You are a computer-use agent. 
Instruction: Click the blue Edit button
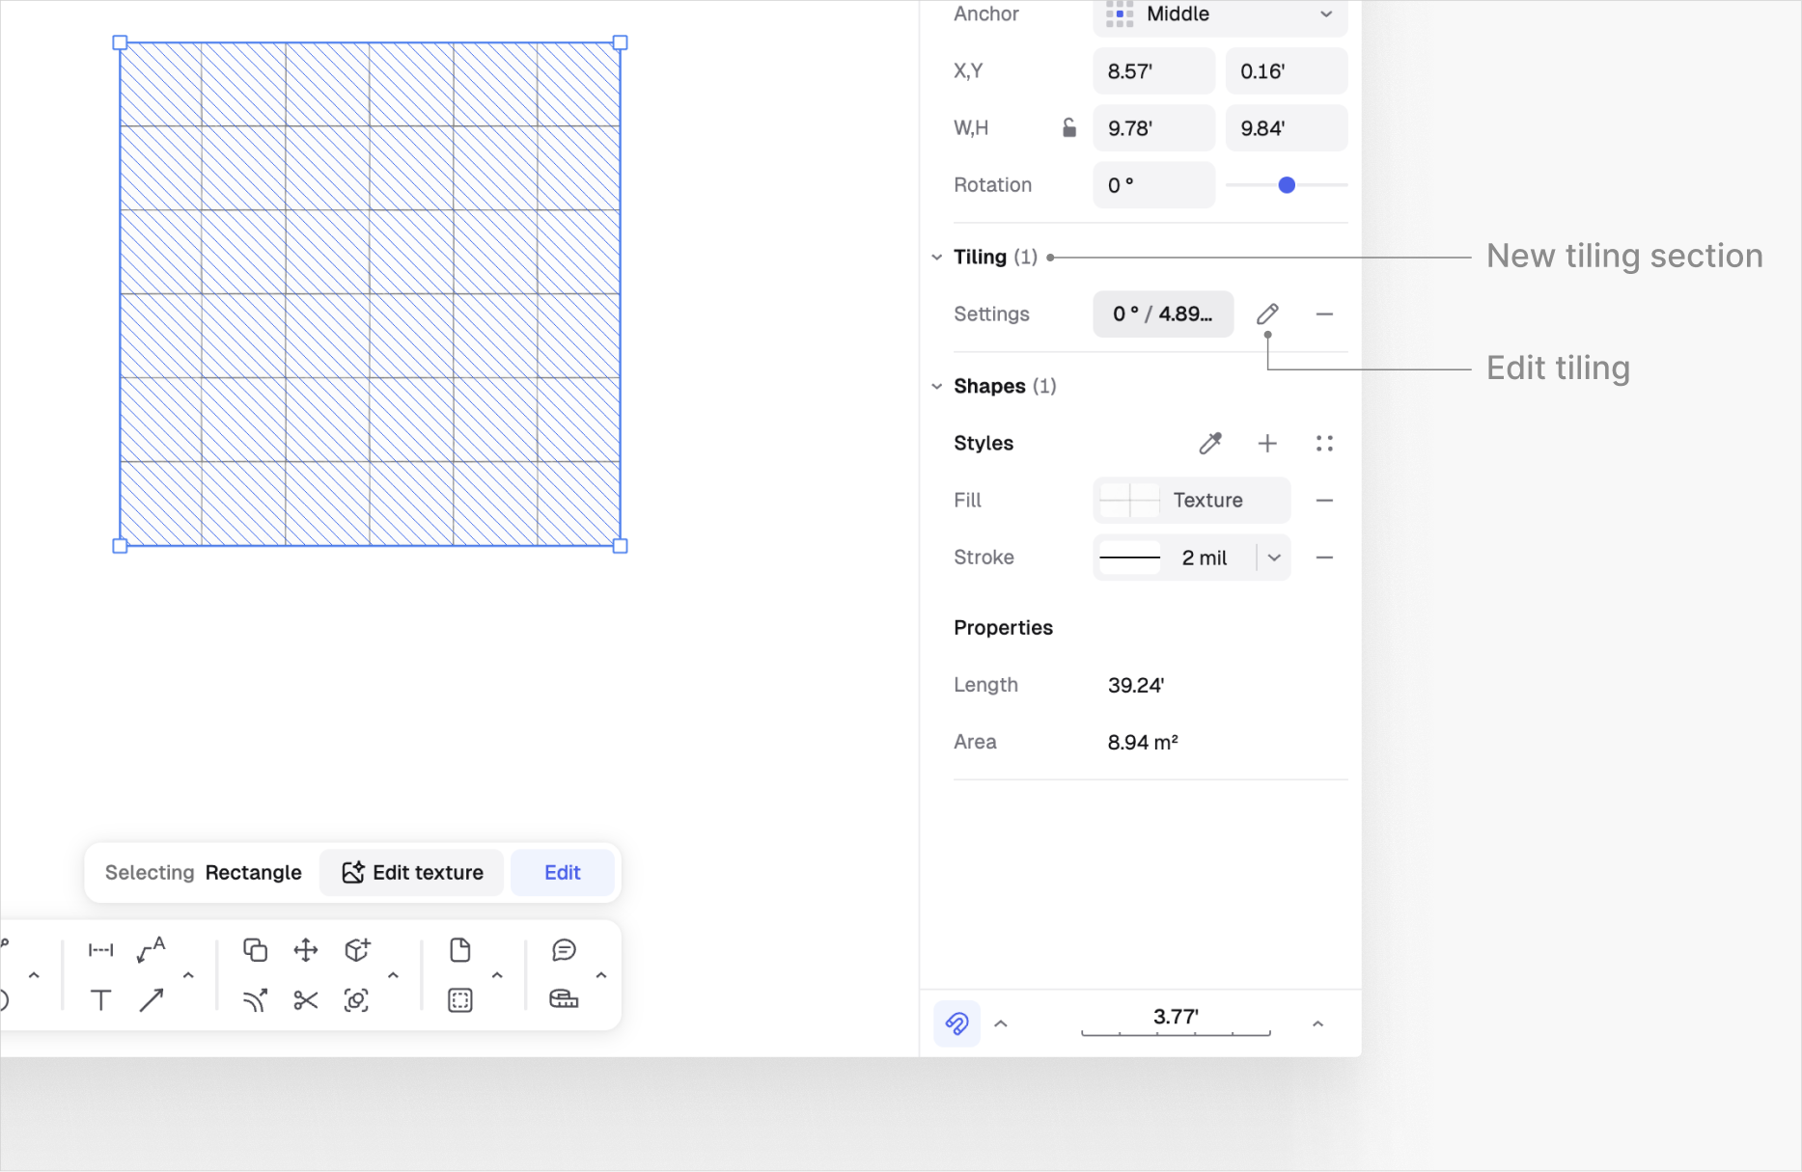[x=562, y=873]
